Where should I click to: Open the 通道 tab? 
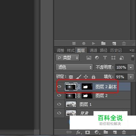(93, 50)
